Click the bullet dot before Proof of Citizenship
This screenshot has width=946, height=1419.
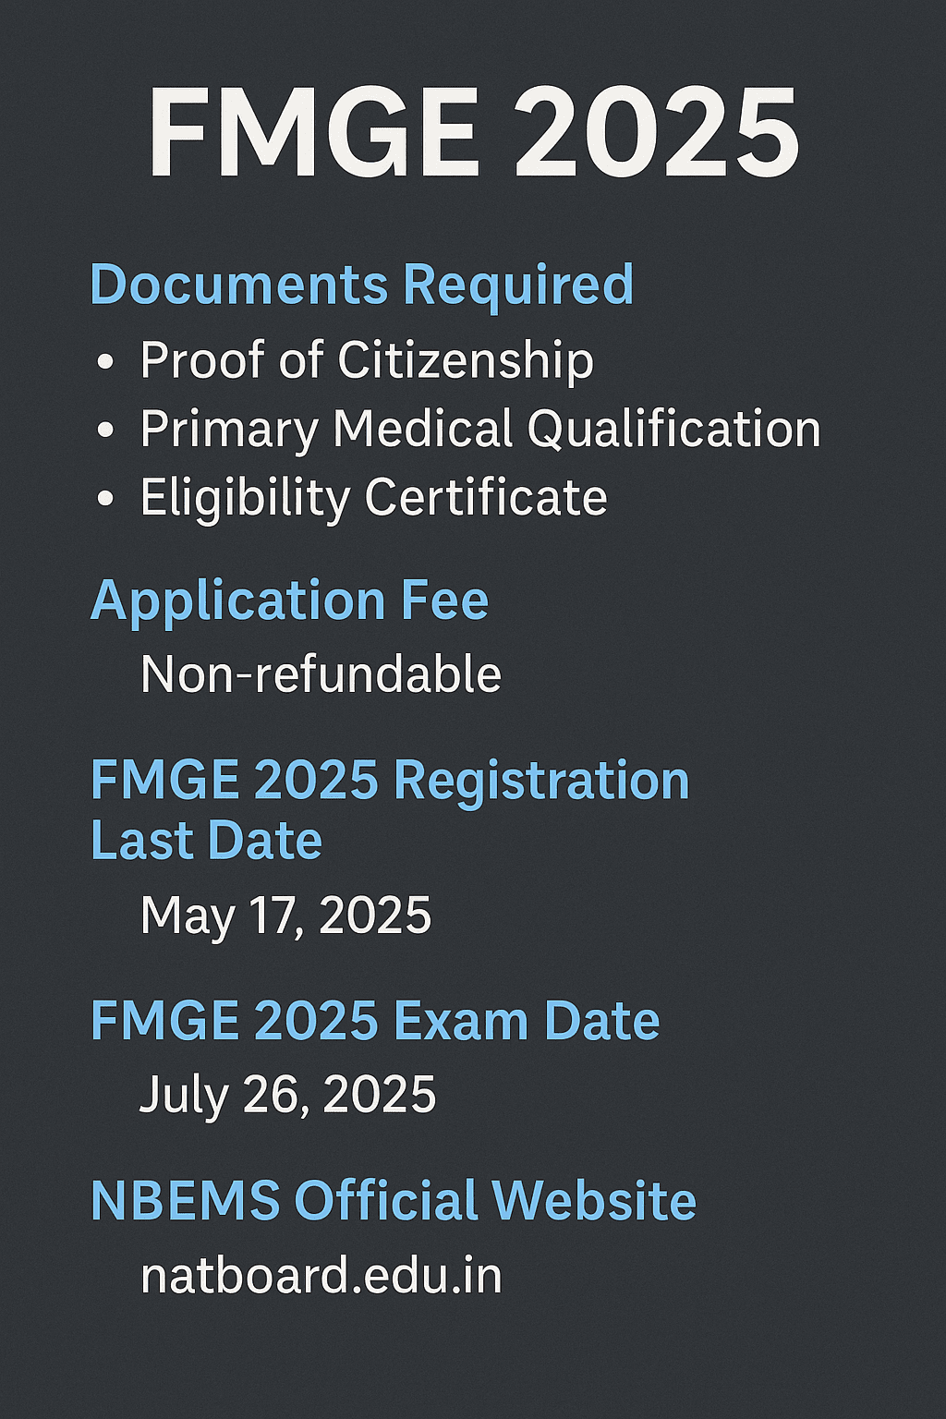[x=105, y=362]
